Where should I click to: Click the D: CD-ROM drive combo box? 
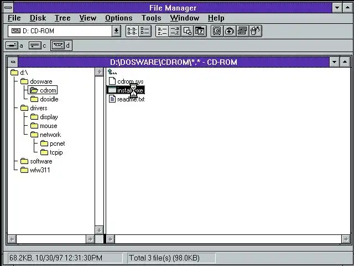[60, 31]
